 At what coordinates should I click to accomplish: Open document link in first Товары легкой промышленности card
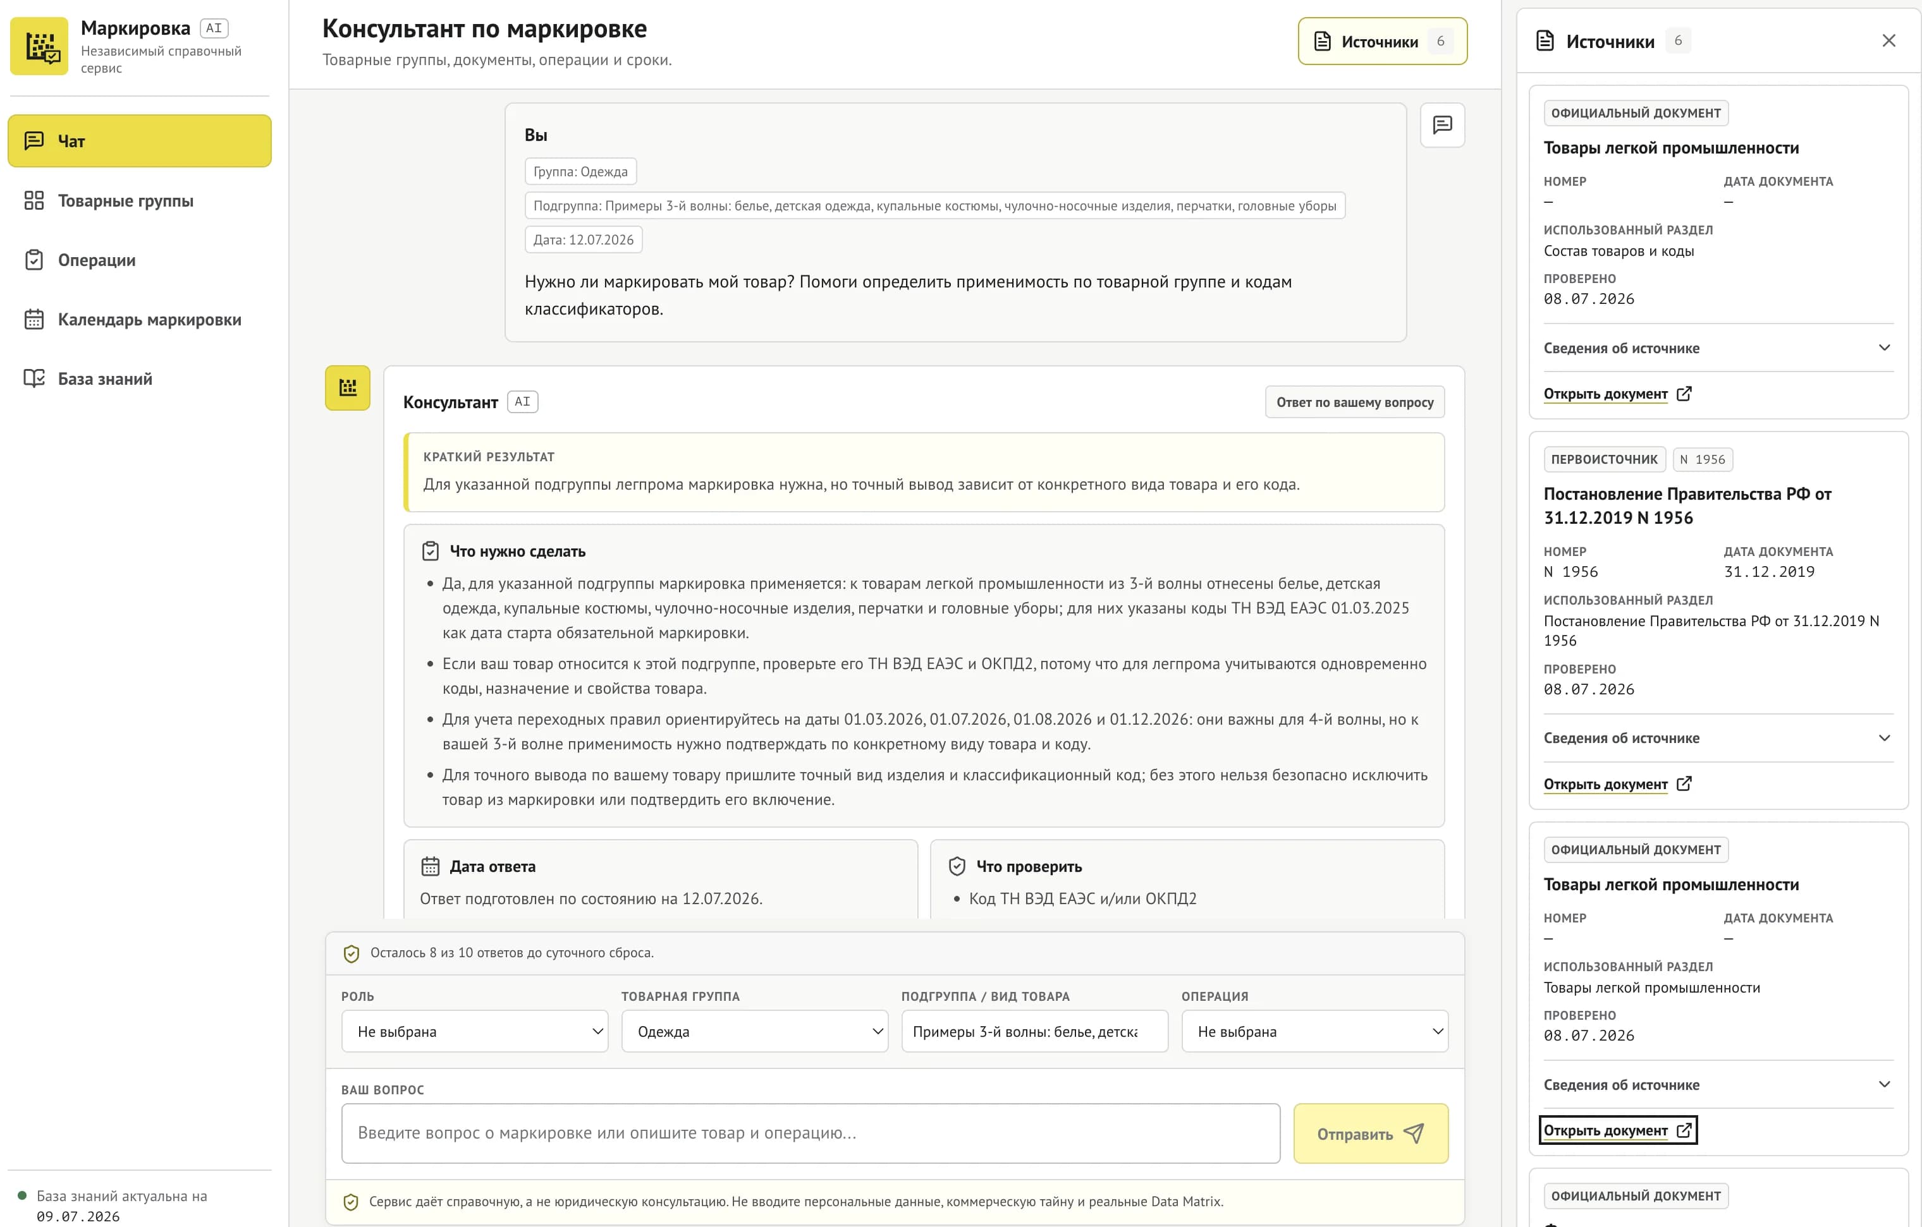(x=1617, y=394)
